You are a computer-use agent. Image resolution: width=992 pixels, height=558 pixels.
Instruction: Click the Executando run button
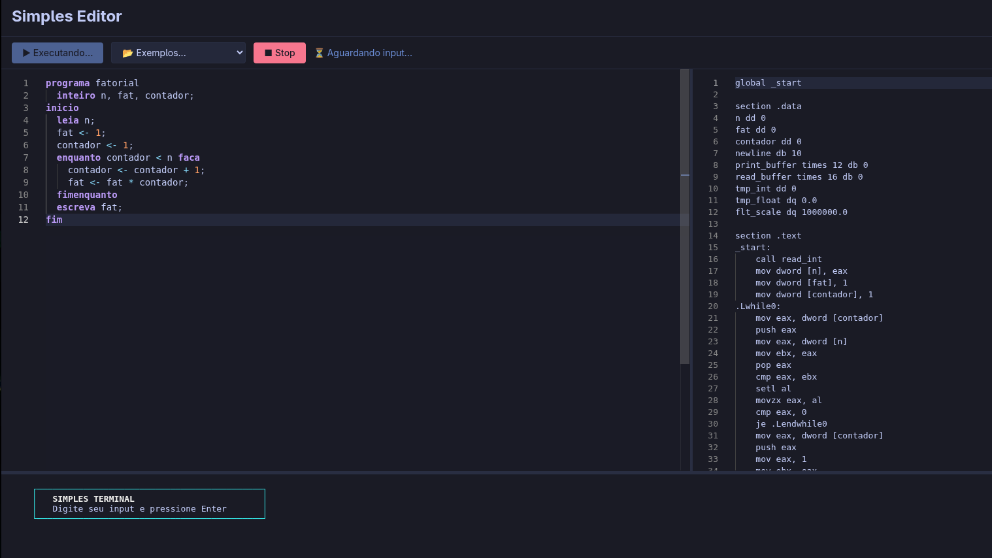(x=58, y=53)
